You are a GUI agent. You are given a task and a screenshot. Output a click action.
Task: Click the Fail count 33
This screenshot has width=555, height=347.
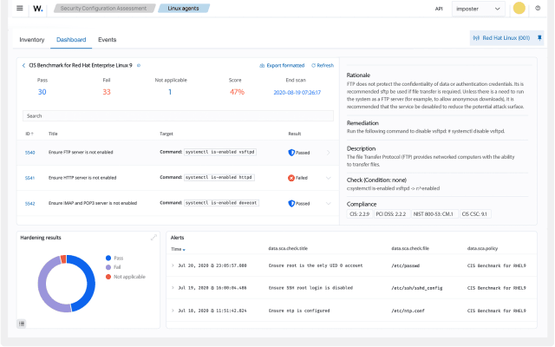click(107, 92)
